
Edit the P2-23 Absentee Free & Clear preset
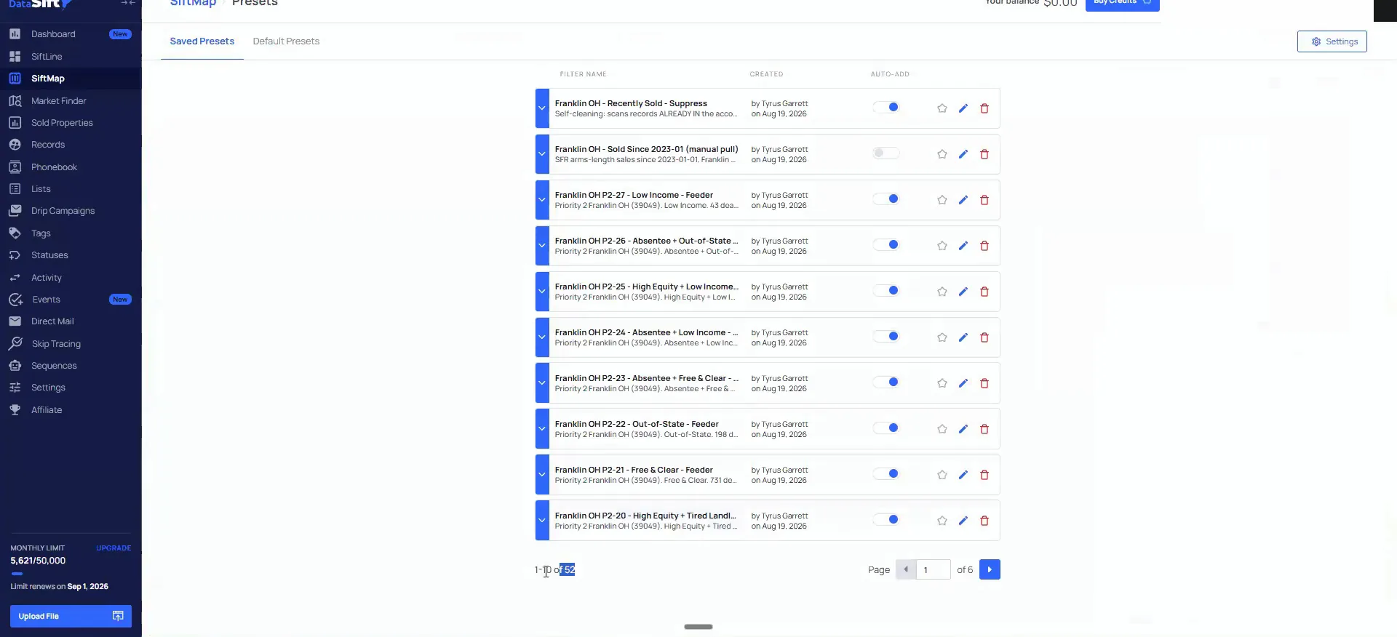pos(963,383)
